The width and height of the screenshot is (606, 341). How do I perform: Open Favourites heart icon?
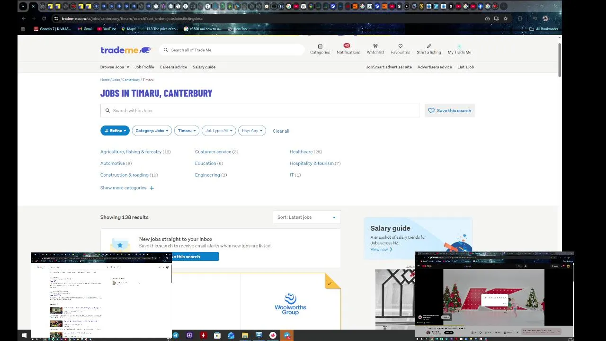tap(400, 46)
